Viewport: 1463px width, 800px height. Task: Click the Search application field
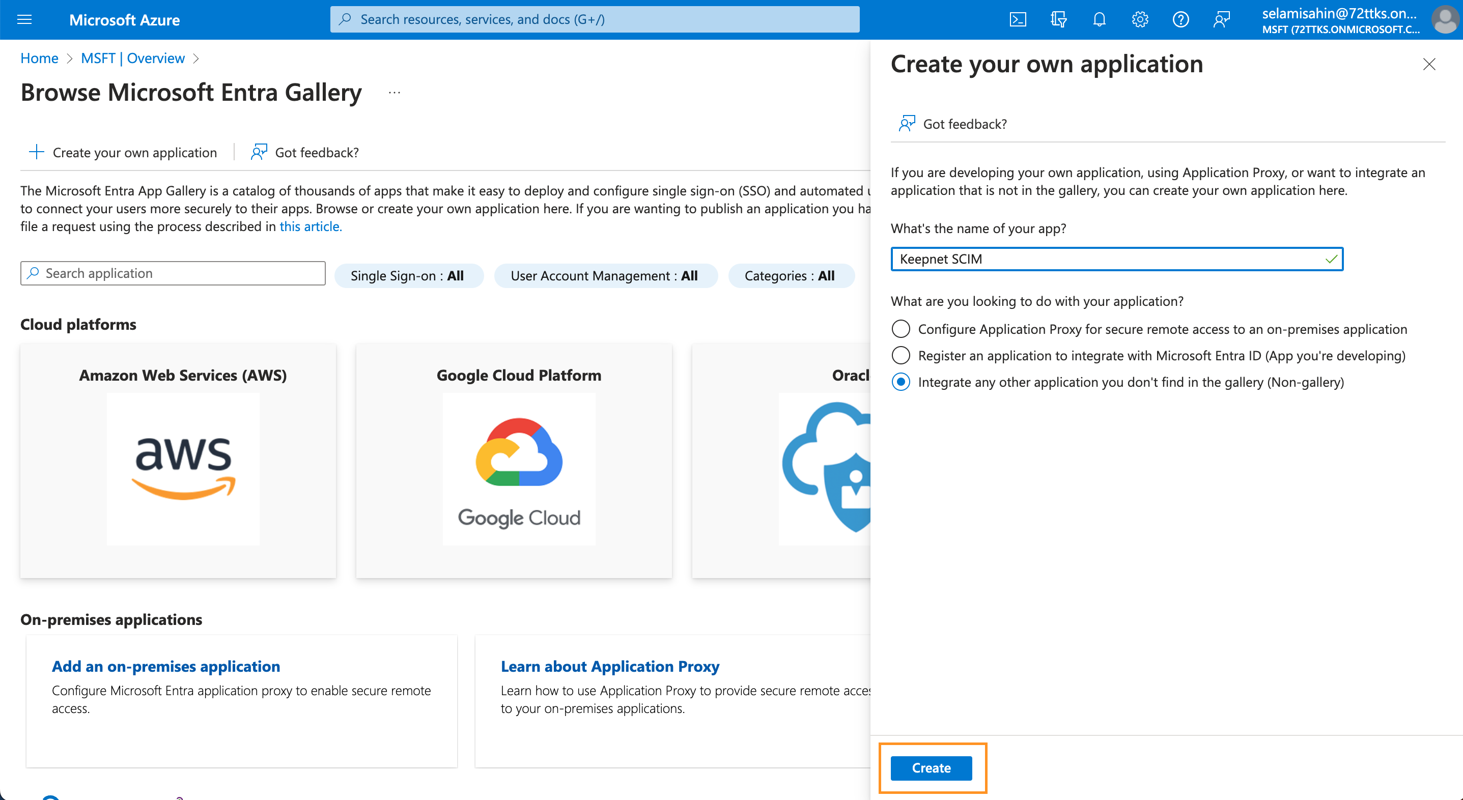[172, 273]
